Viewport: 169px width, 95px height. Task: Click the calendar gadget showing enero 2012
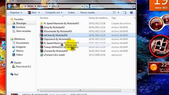point(159,5)
